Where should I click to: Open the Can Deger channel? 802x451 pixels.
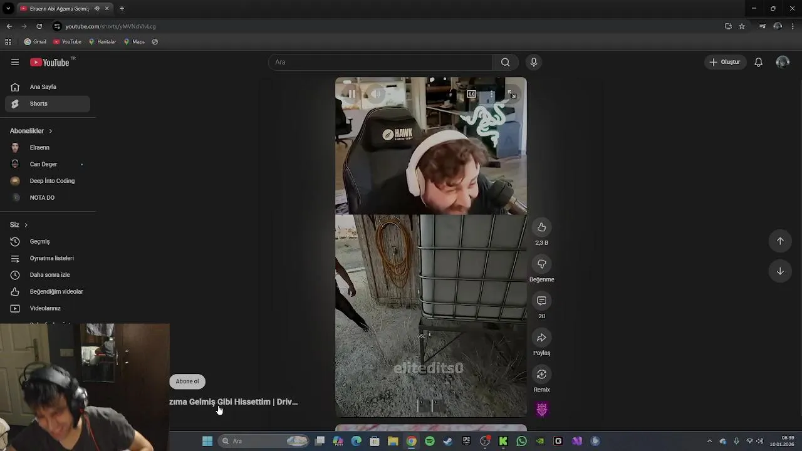click(x=48, y=164)
